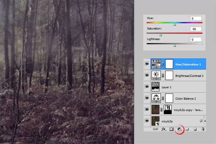Click the Saturation slider handle
The height and width of the screenshot is (144, 216).
[161, 35]
